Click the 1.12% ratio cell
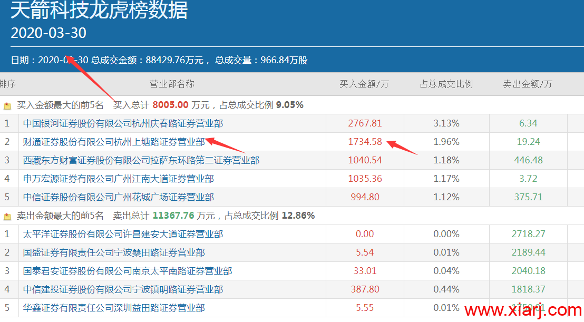The height and width of the screenshot is (322, 584). pyautogui.click(x=446, y=197)
